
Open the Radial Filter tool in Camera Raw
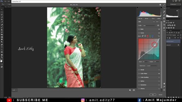164,22
